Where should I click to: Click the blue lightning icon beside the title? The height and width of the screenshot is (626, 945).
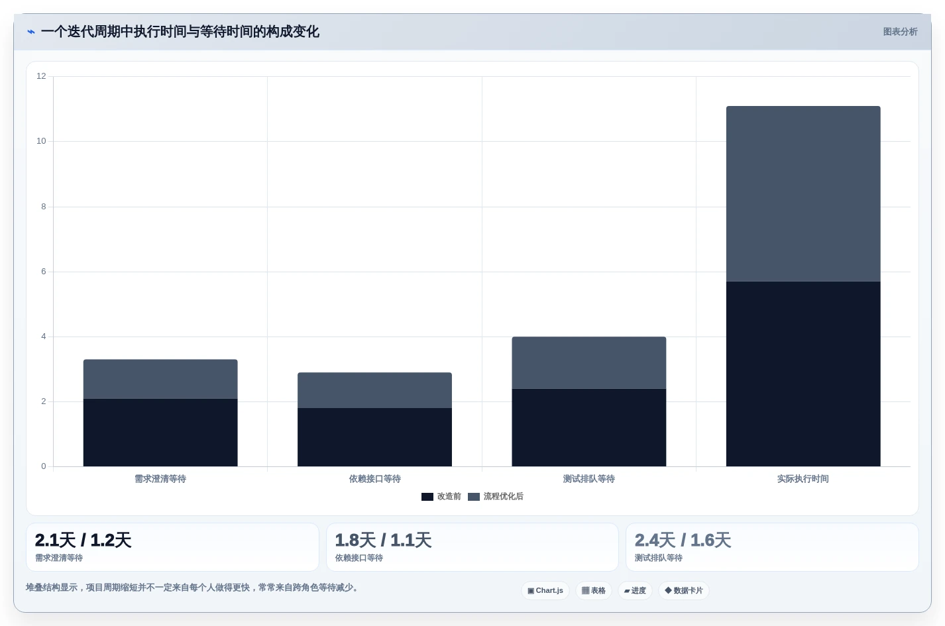coord(31,32)
